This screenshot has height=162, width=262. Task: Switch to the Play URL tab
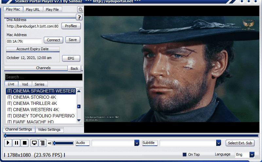[x=33, y=10]
